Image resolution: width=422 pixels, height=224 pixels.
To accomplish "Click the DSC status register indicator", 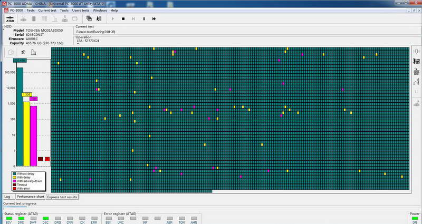I will pos(45,218).
